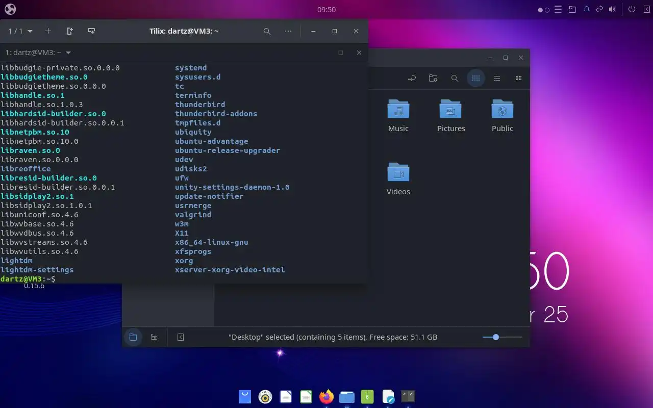Hide the file manager sidebar

180,337
